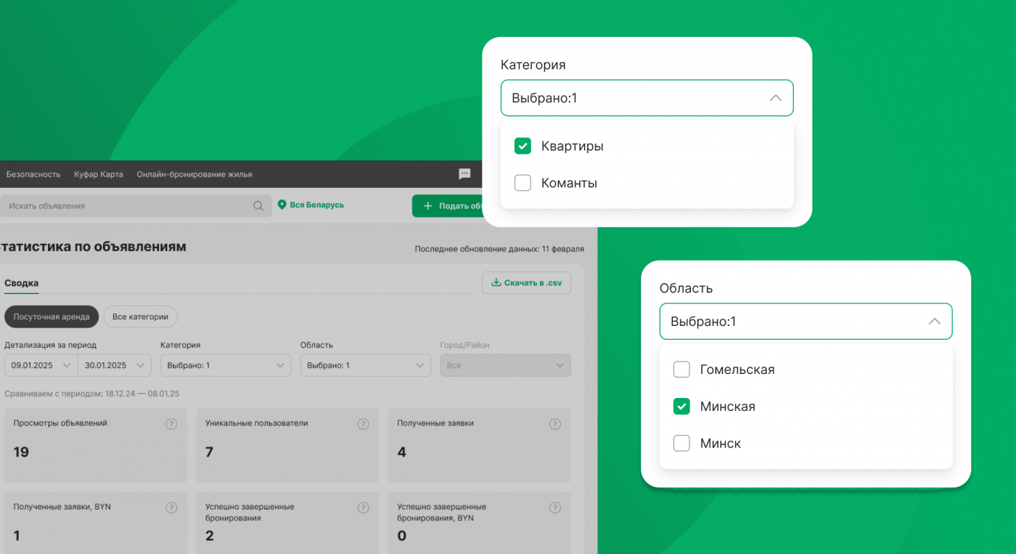Image resolution: width=1016 pixels, height=554 pixels.
Task: Open the end date 30.01.2025 dropdown
Action: [114, 365]
